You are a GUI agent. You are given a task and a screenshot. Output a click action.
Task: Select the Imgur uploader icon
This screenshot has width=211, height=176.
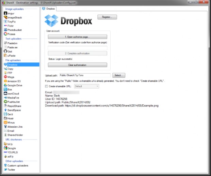click(x=5, y=13)
